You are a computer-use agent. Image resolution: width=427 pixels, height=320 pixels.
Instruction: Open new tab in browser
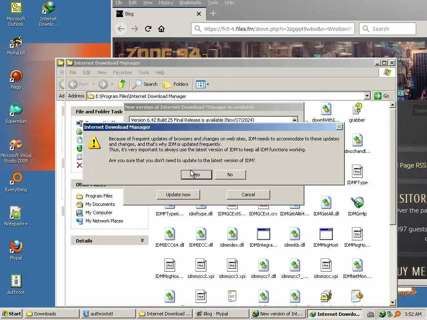click(x=213, y=14)
